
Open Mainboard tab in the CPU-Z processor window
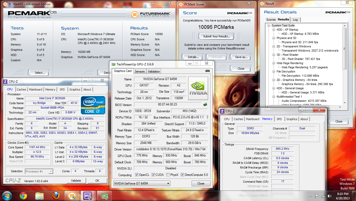pos(36,90)
